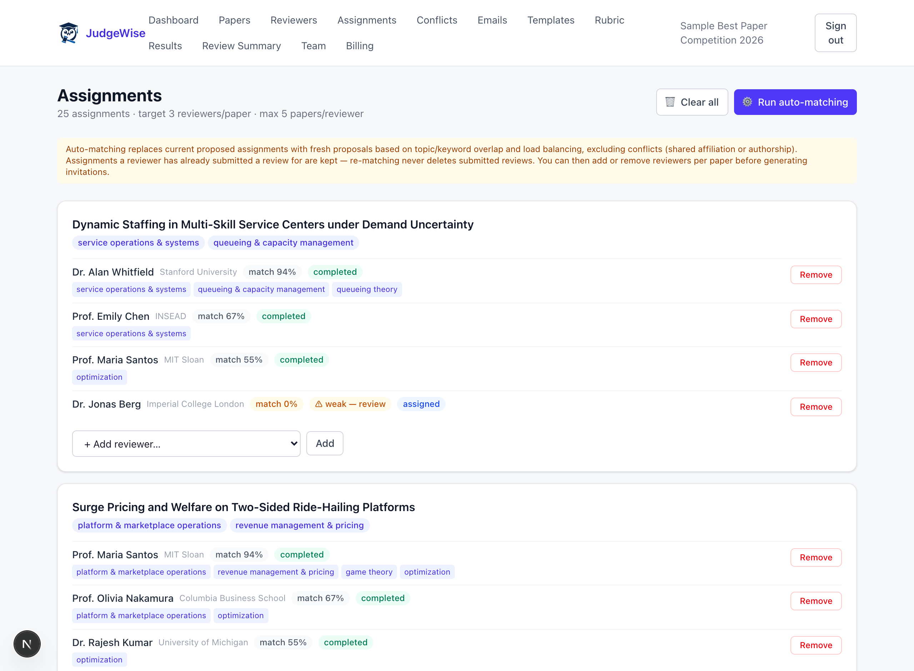
Task: Click the gear icon in Run auto-matching
Action: 747,102
